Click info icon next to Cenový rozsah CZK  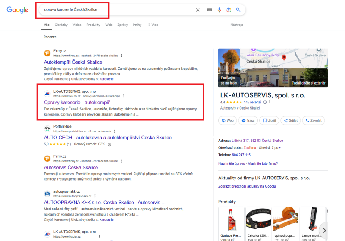click(110, 144)
